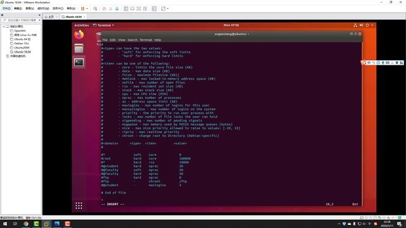Collapse the My Computer tree node
Viewport: 406px width, 228px height.
4,27
